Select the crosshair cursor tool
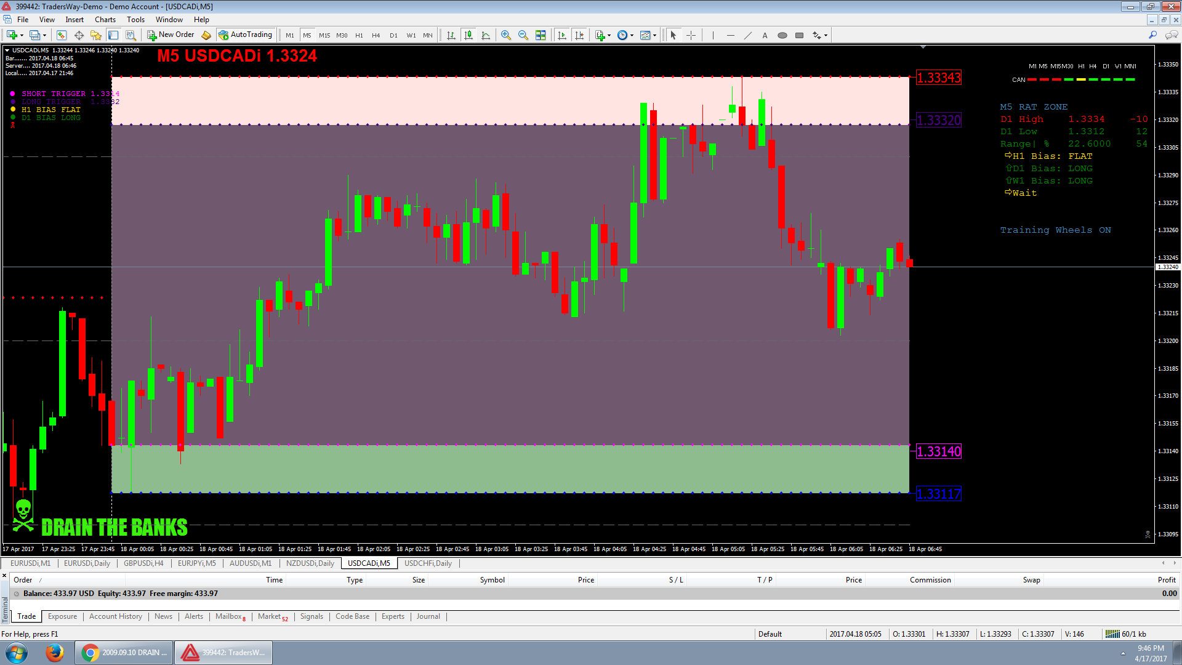The image size is (1182, 665). coord(691,35)
